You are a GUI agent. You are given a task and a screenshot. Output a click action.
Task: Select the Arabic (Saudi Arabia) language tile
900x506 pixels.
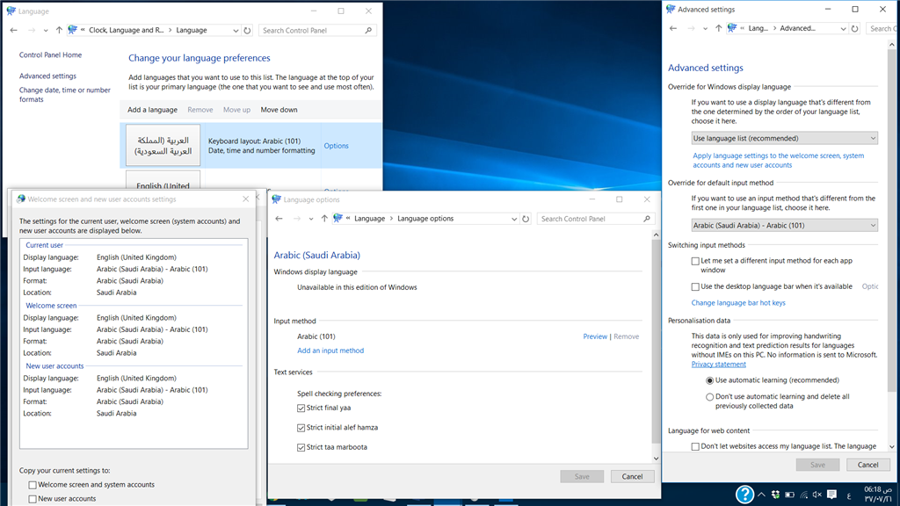coord(163,146)
